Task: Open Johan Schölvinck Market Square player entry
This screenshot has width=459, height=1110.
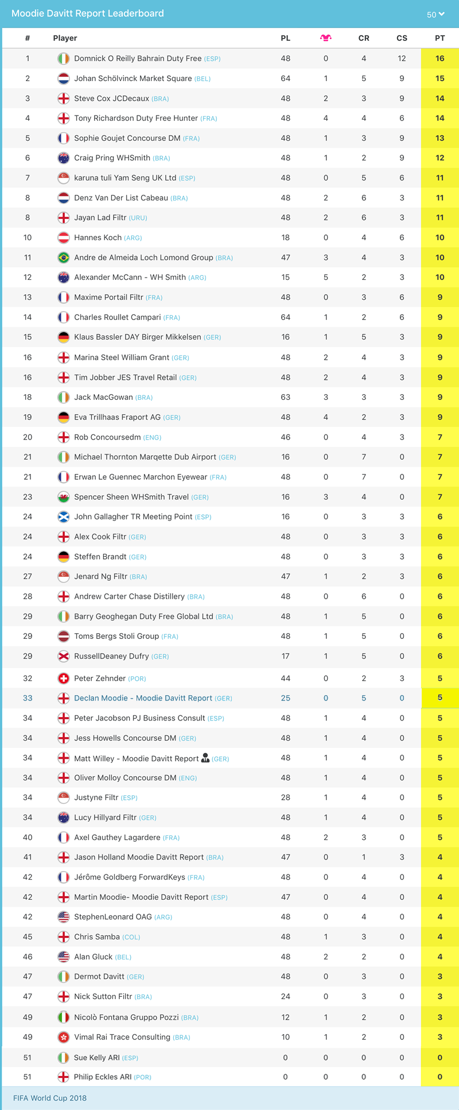Action: 133,78
